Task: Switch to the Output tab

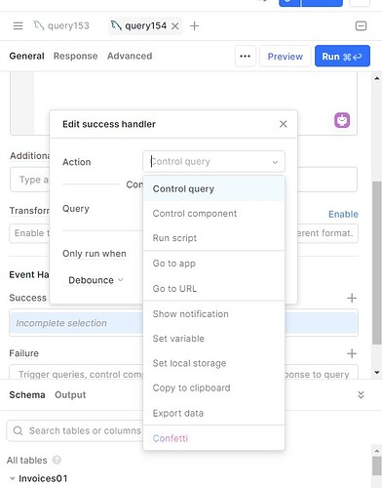Action: [70, 395]
